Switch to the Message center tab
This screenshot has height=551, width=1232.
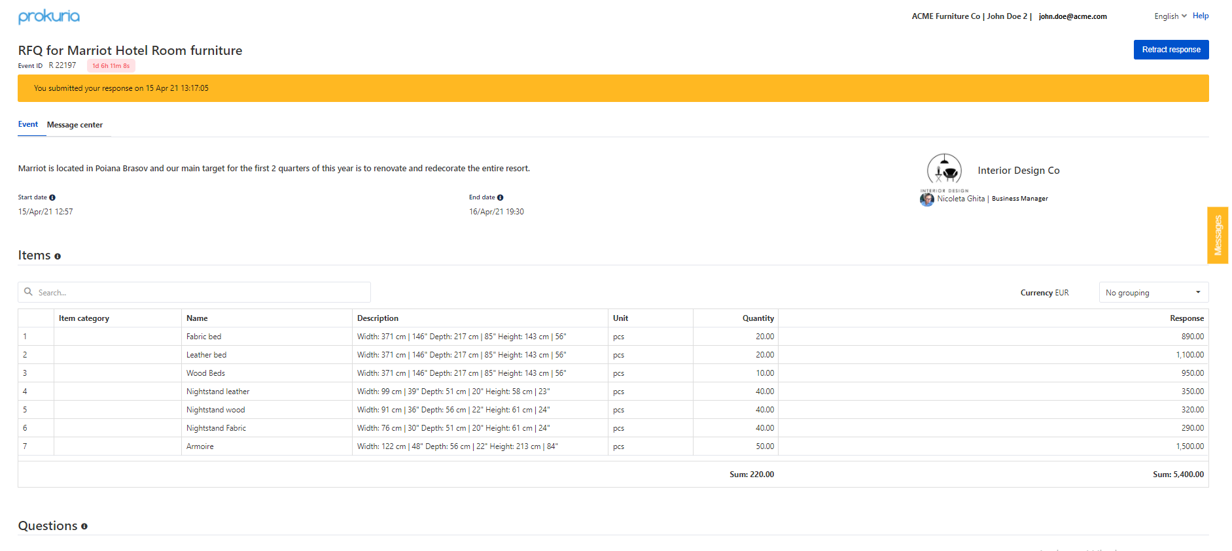75,125
